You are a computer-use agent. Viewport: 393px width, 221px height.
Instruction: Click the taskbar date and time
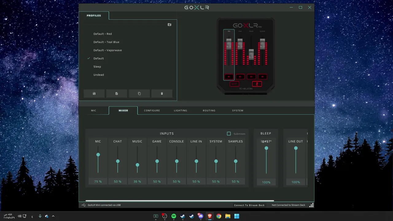(x=9, y=216)
